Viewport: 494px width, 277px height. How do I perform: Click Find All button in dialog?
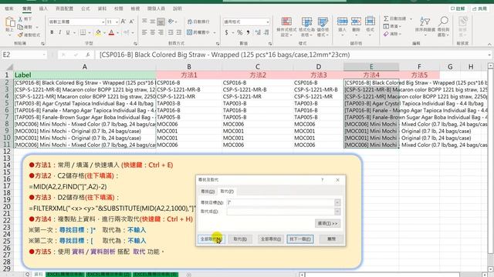[270, 239]
